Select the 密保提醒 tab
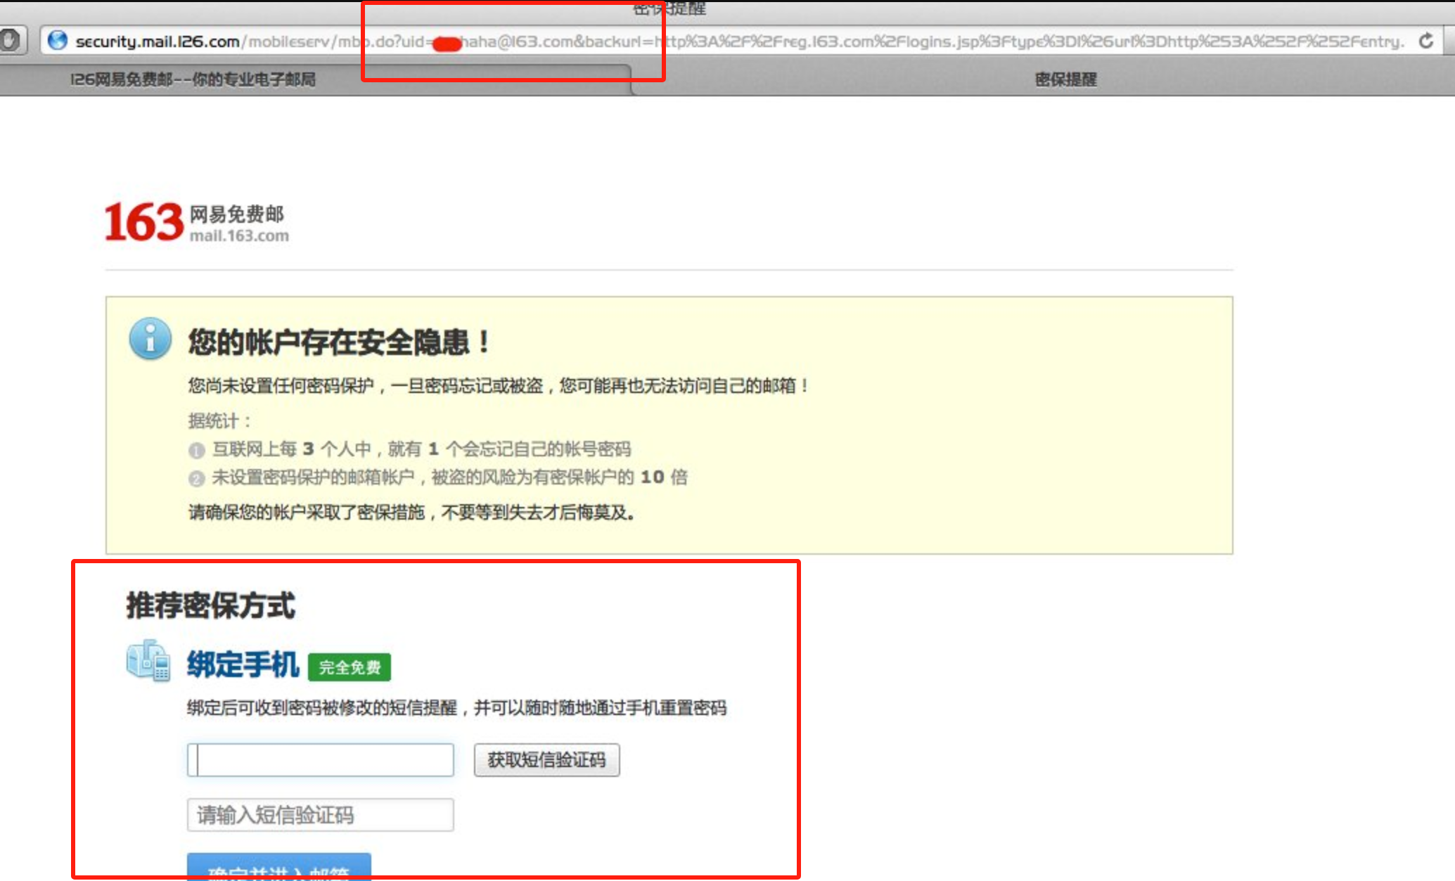This screenshot has width=1455, height=881. (x=1065, y=79)
